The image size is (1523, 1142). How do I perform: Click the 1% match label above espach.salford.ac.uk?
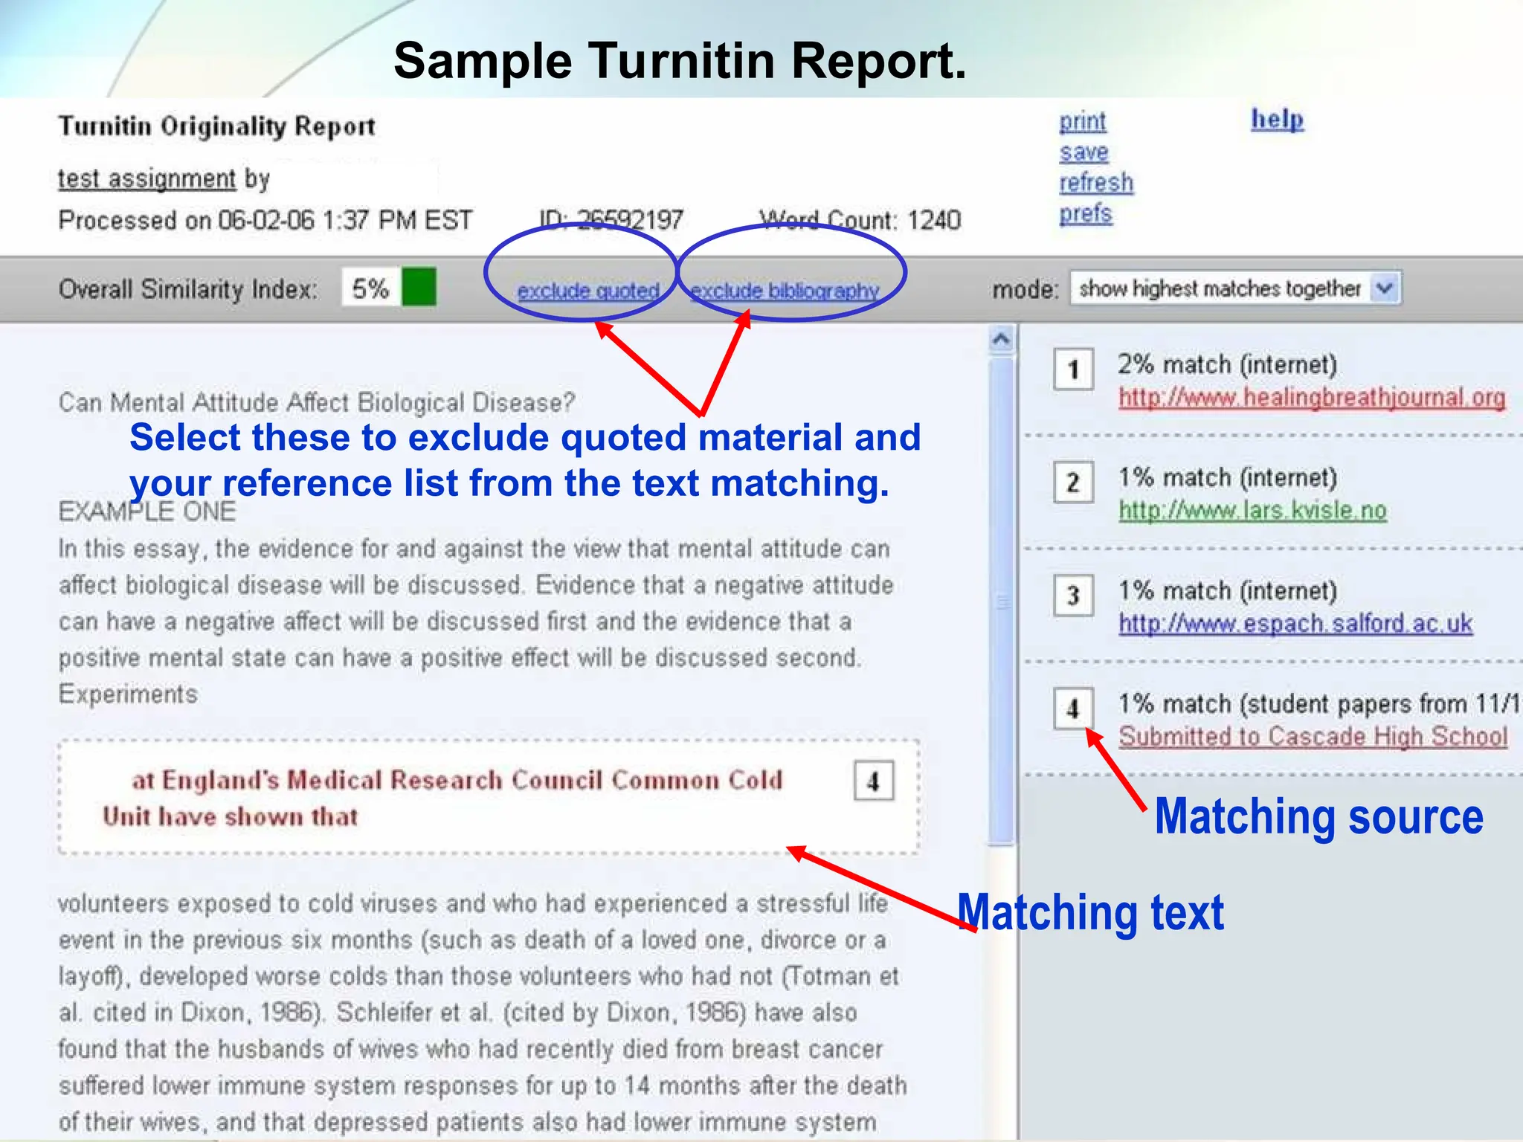click(1228, 591)
